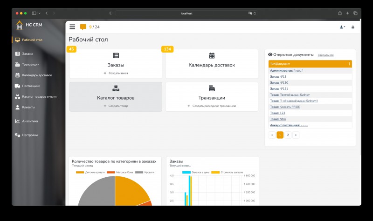This screenshot has height=221, width=373.
Task: Click the browser address bar showing localhost
Action: click(x=186, y=13)
